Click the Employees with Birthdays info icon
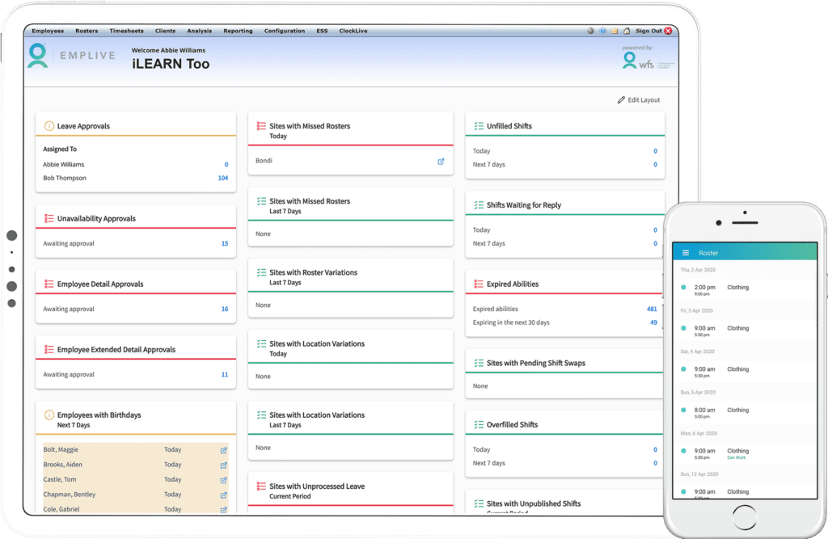The height and width of the screenshot is (539, 828). [x=49, y=415]
